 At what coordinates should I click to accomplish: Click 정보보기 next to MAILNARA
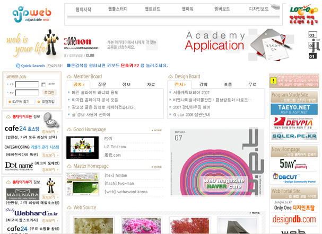pyautogui.click(x=50, y=197)
